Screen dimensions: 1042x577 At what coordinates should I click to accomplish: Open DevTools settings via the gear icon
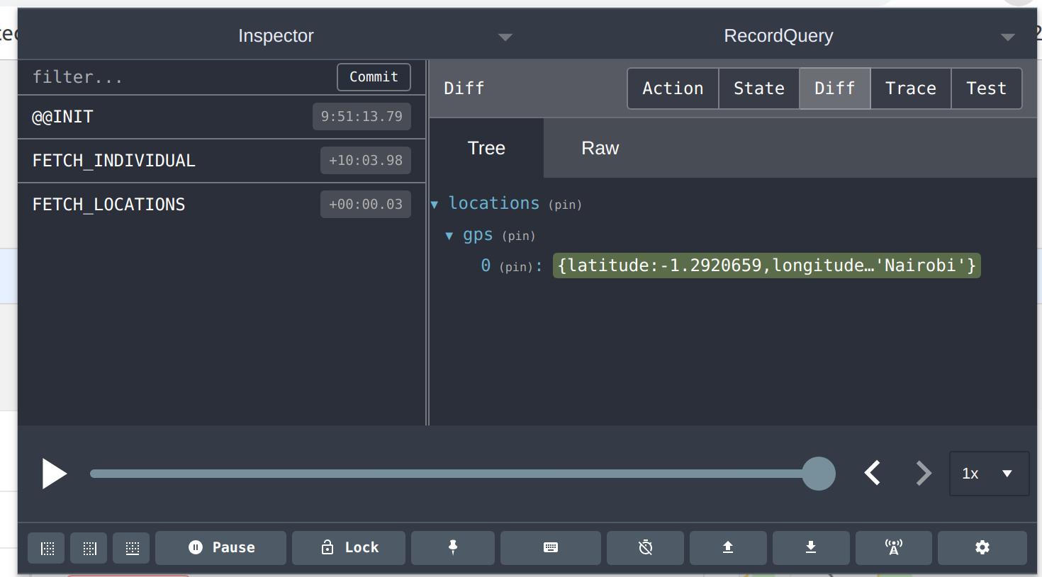point(982,547)
